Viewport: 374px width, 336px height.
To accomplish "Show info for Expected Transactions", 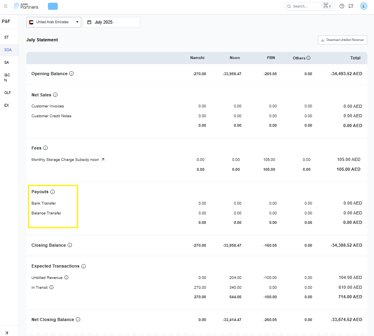I will click(x=83, y=266).
